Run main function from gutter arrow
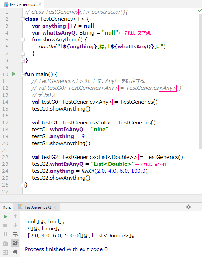Viewport: 202px width, 257px height. point(14,74)
